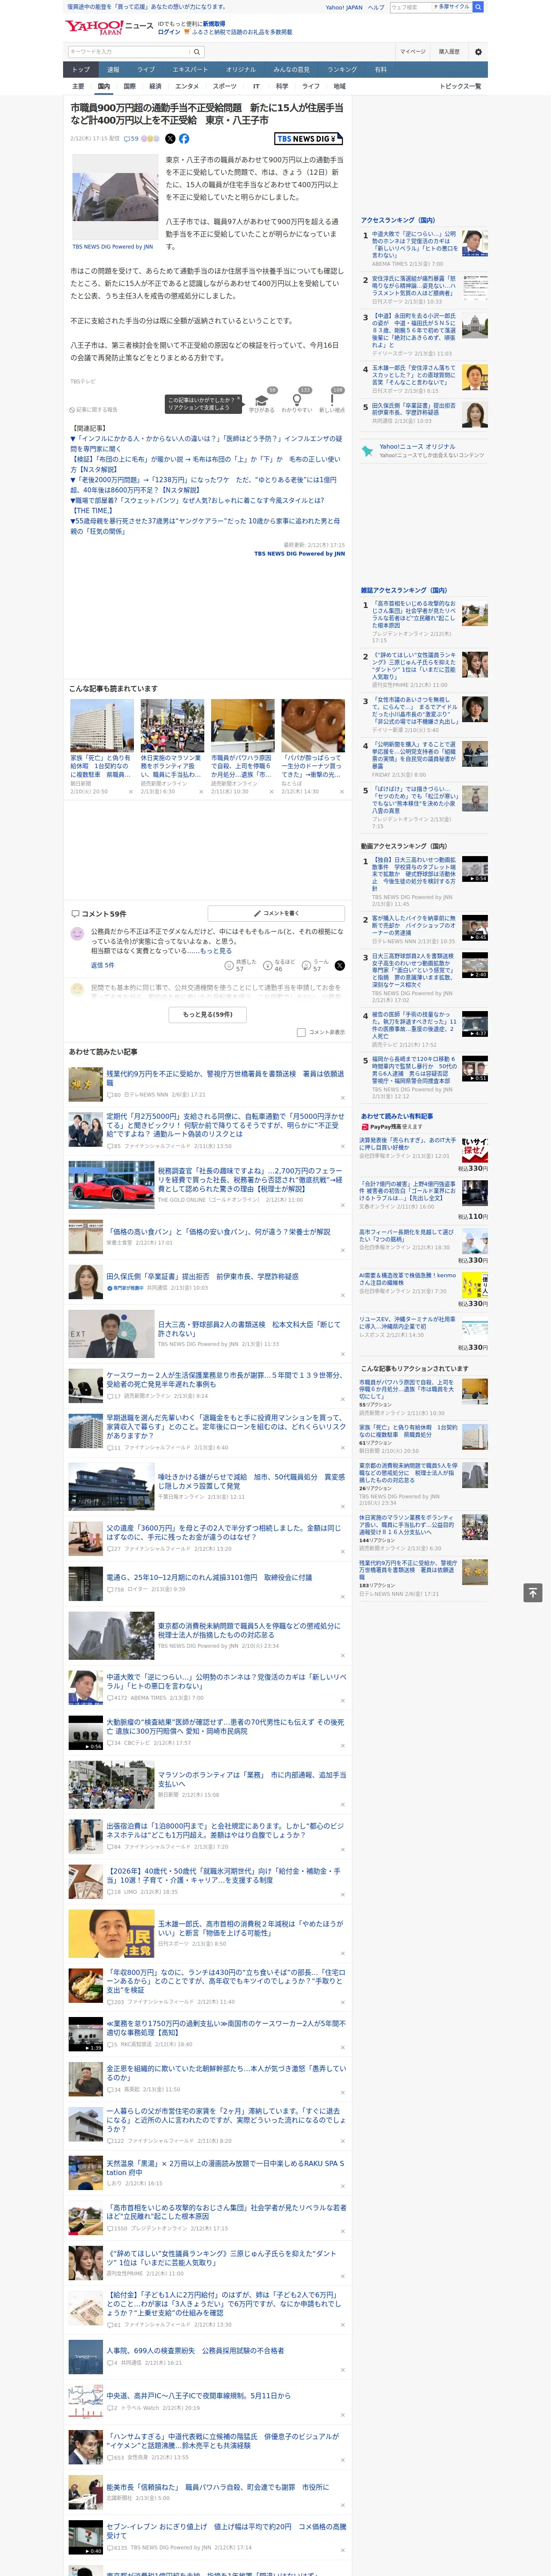Click the ヘルプ link at top
The height and width of the screenshot is (2576, 551).
tap(376, 7)
